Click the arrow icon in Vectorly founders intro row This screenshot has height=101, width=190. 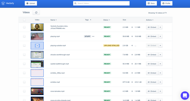click(x=132, y=27)
